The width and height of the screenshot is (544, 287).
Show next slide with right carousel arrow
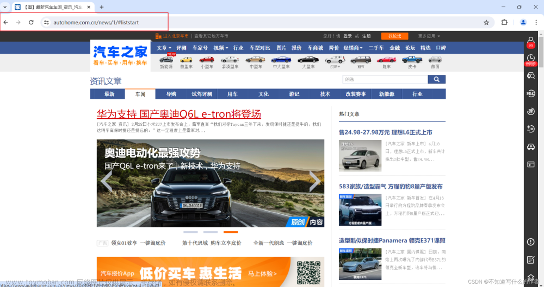point(314,181)
